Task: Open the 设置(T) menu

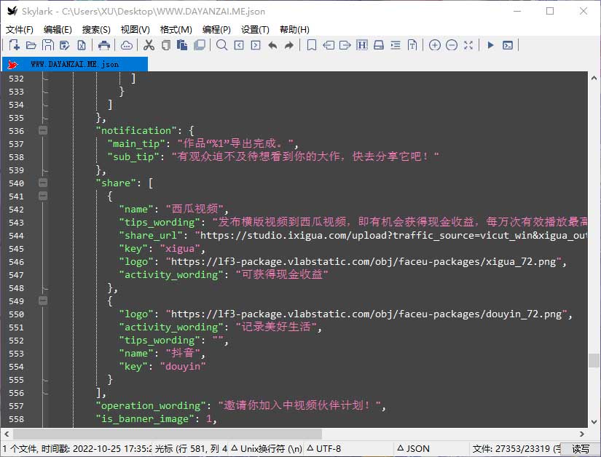Action: [x=255, y=29]
